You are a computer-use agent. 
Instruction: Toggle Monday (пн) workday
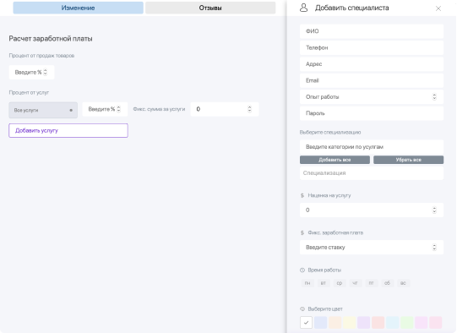click(307, 283)
